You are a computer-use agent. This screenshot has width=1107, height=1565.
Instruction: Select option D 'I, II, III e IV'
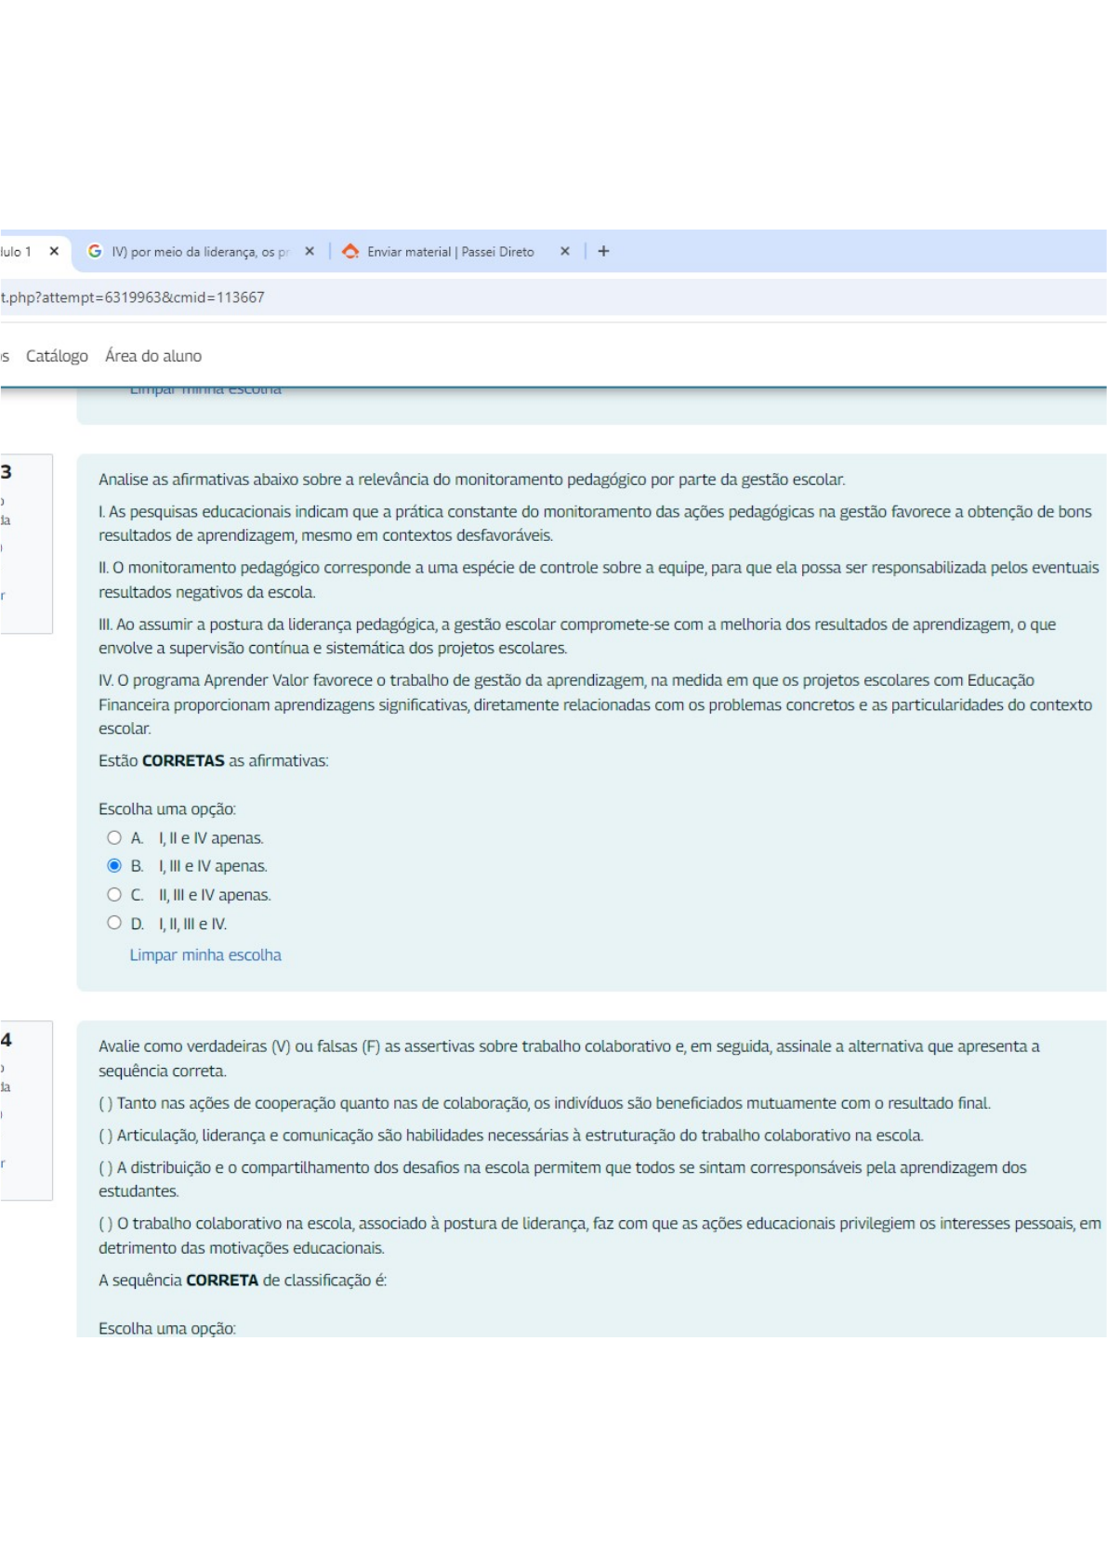click(x=114, y=923)
